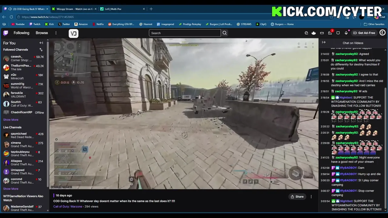This screenshot has height=218, width=388.
Task: Open taydoubleyou channel in sidebar
Action: click(x=24, y=154)
